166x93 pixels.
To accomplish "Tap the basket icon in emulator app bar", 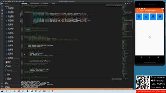I will point(163,11).
